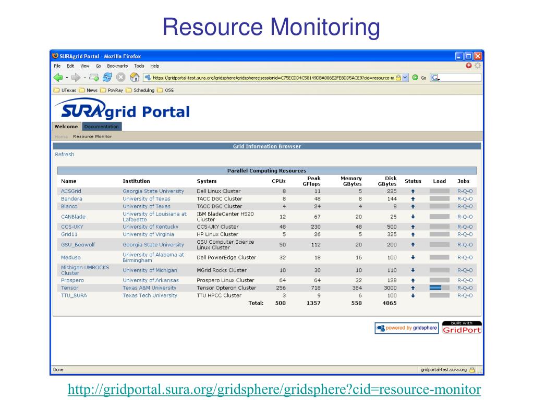
Task: Click the SURAgrid Portal logo
Action: pos(122,109)
